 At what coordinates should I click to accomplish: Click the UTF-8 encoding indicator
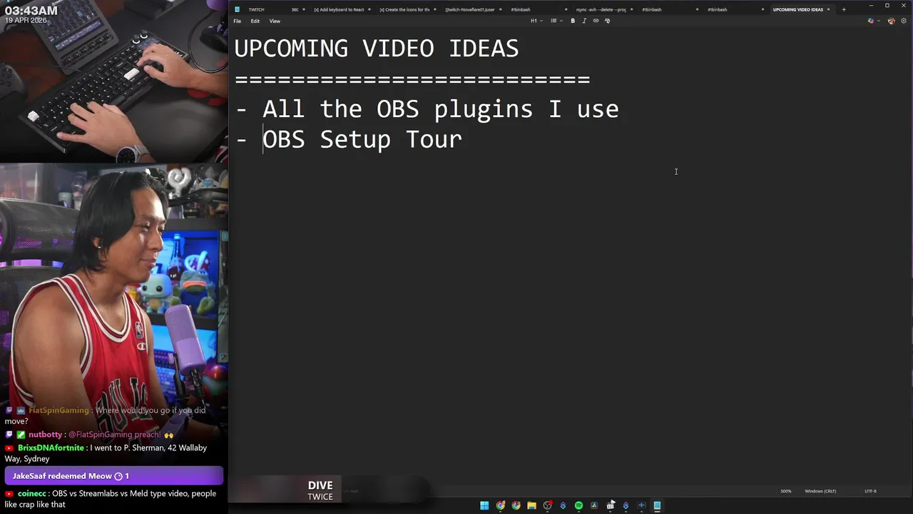click(x=870, y=491)
